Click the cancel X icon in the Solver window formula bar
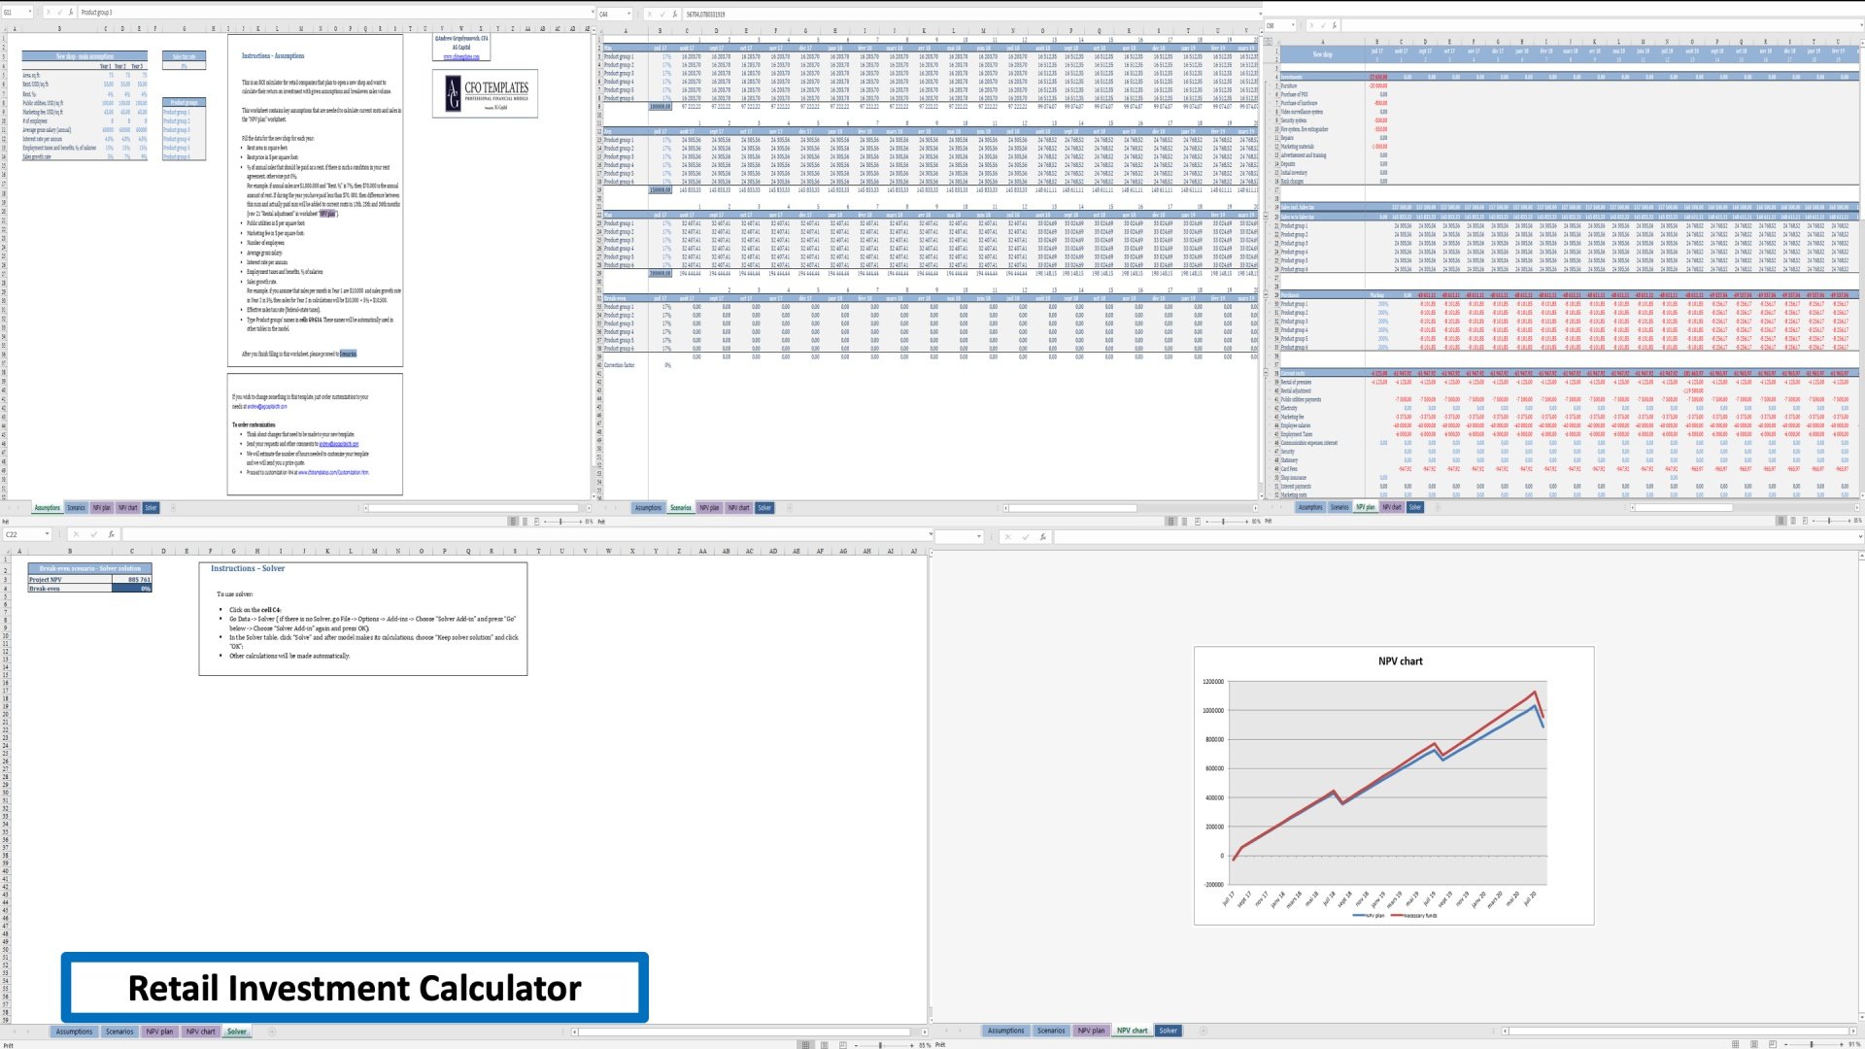 pyautogui.click(x=76, y=534)
